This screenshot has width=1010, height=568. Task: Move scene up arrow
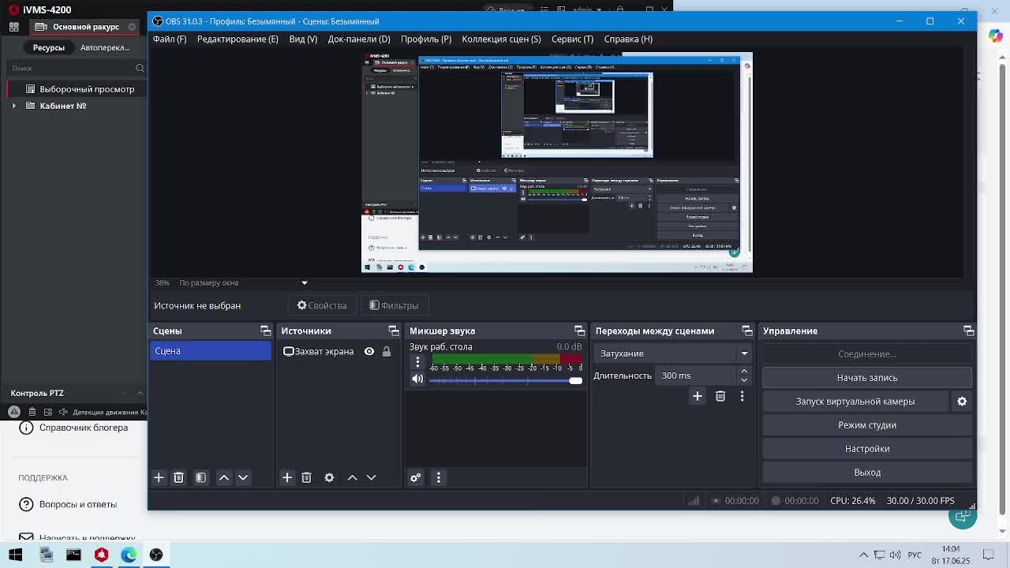(x=224, y=477)
